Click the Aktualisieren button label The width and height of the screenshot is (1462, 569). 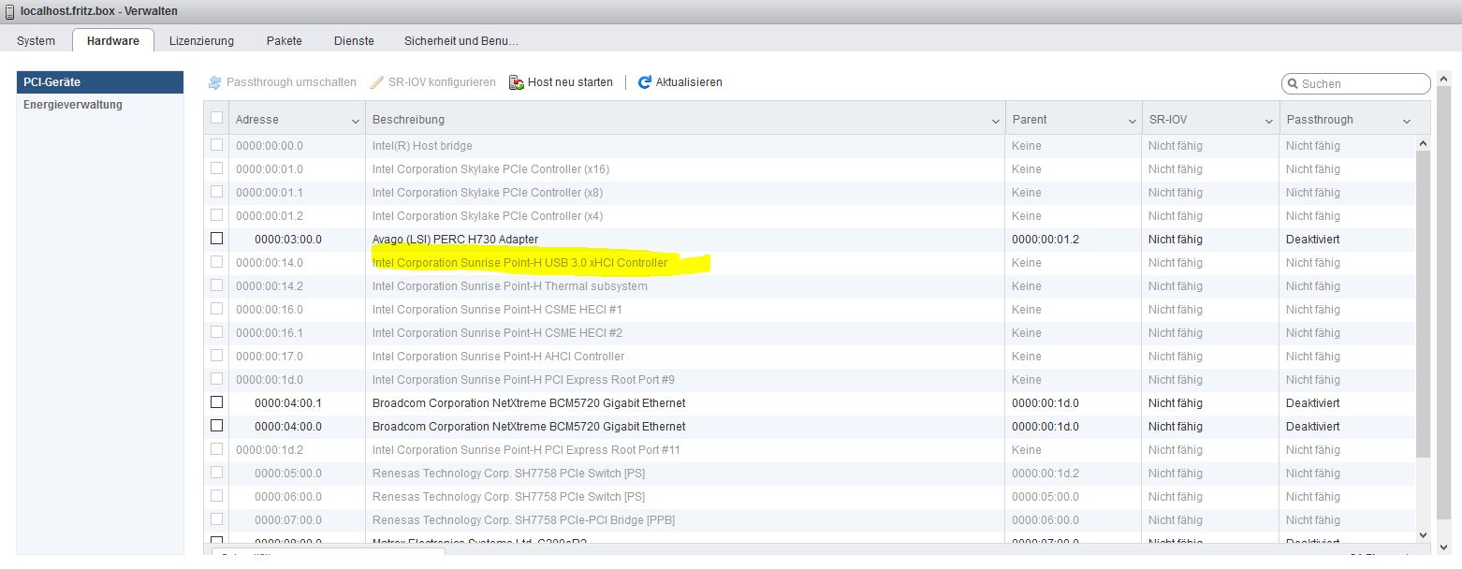tap(689, 82)
